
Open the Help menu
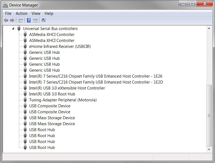(x=49, y=14)
